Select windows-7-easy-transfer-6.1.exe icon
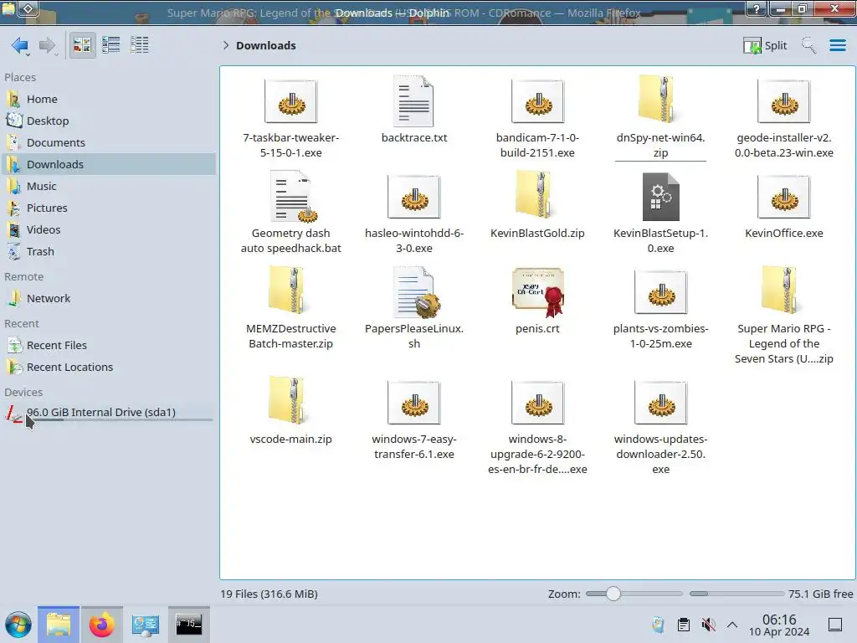 pyautogui.click(x=413, y=403)
